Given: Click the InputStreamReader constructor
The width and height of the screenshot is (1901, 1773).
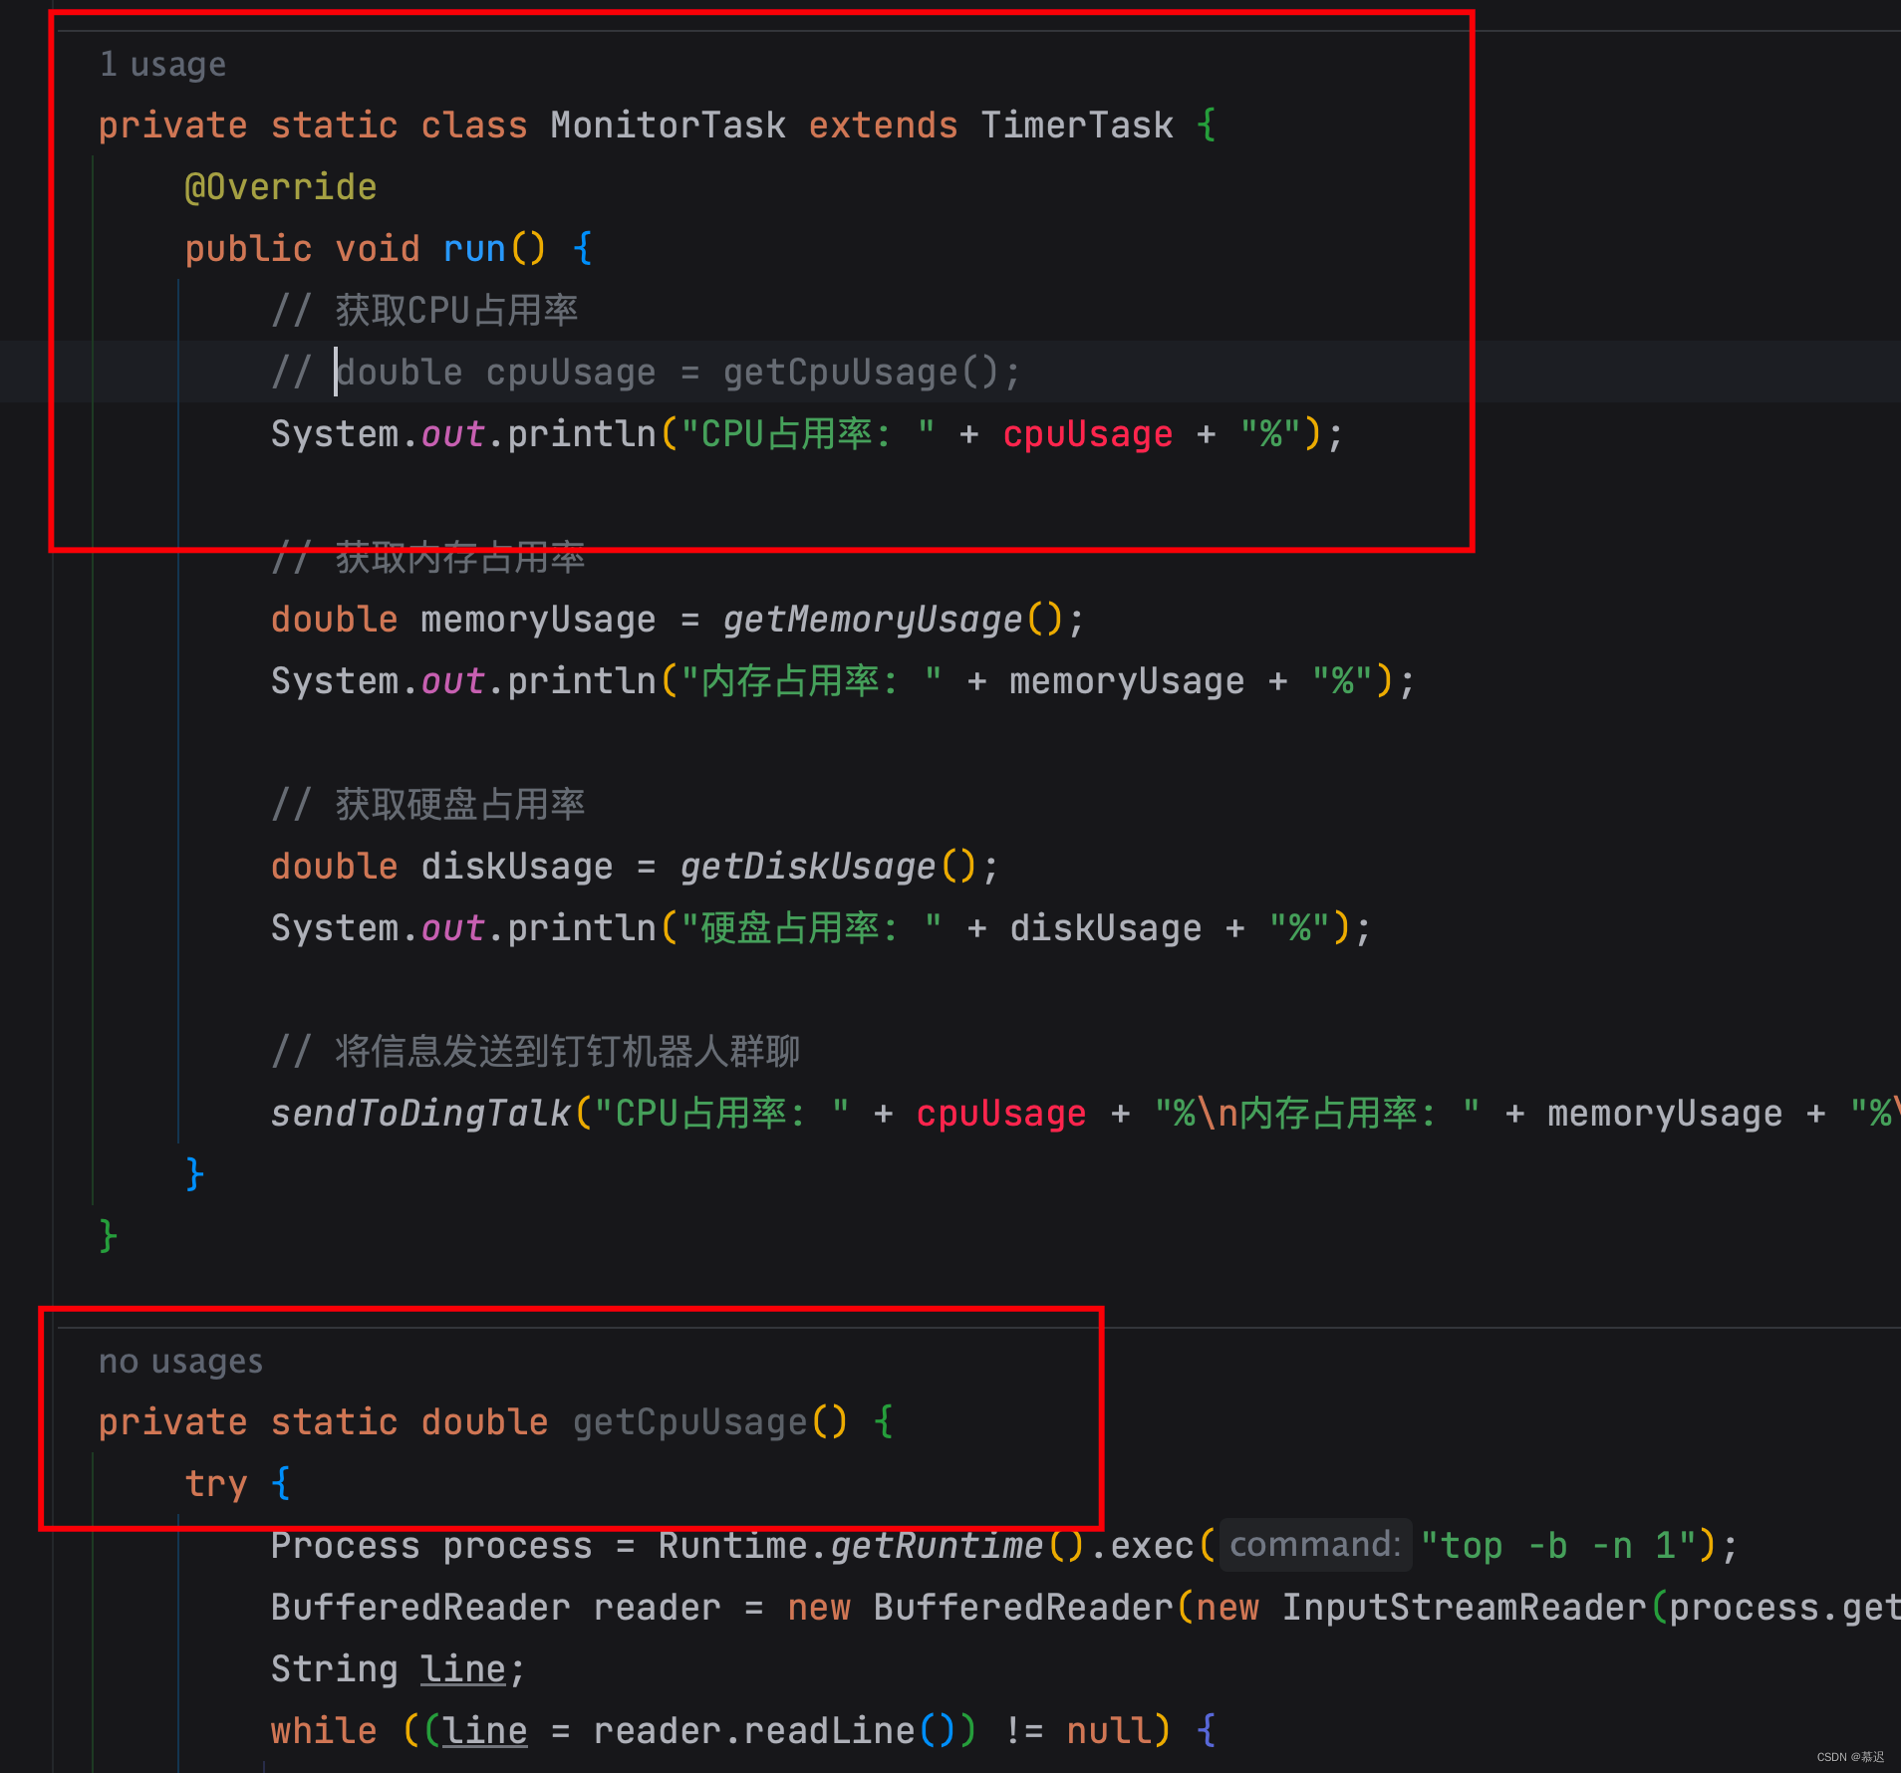Looking at the screenshot, I should pos(1465,1608).
